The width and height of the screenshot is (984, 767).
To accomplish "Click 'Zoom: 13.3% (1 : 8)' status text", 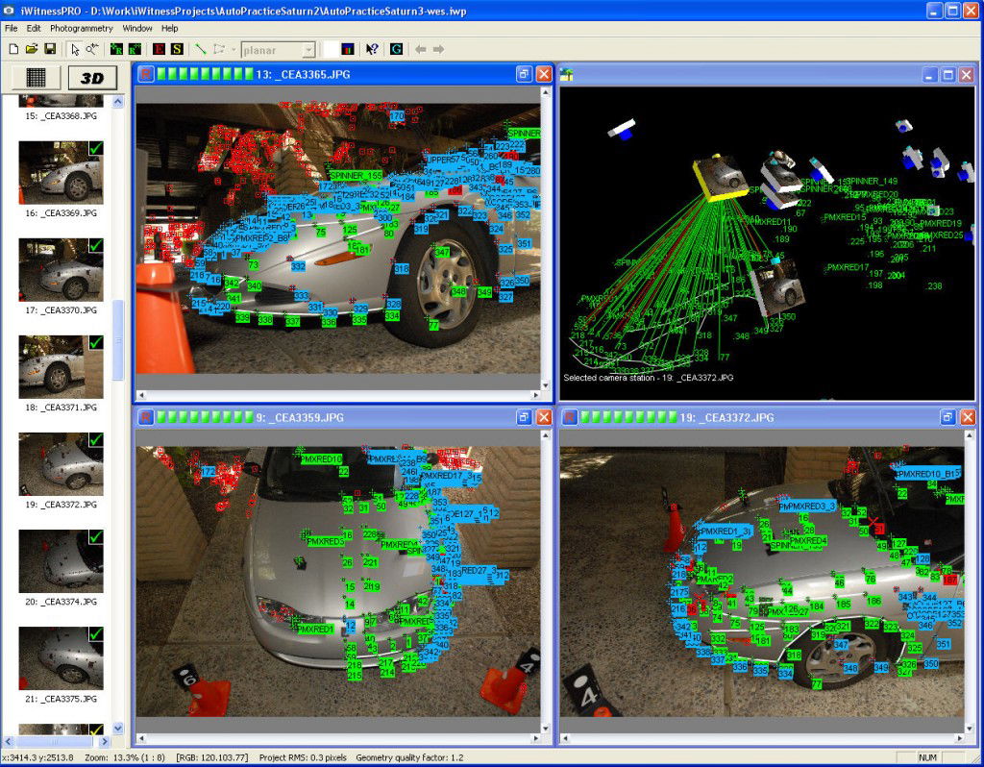I will (x=125, y=757).
